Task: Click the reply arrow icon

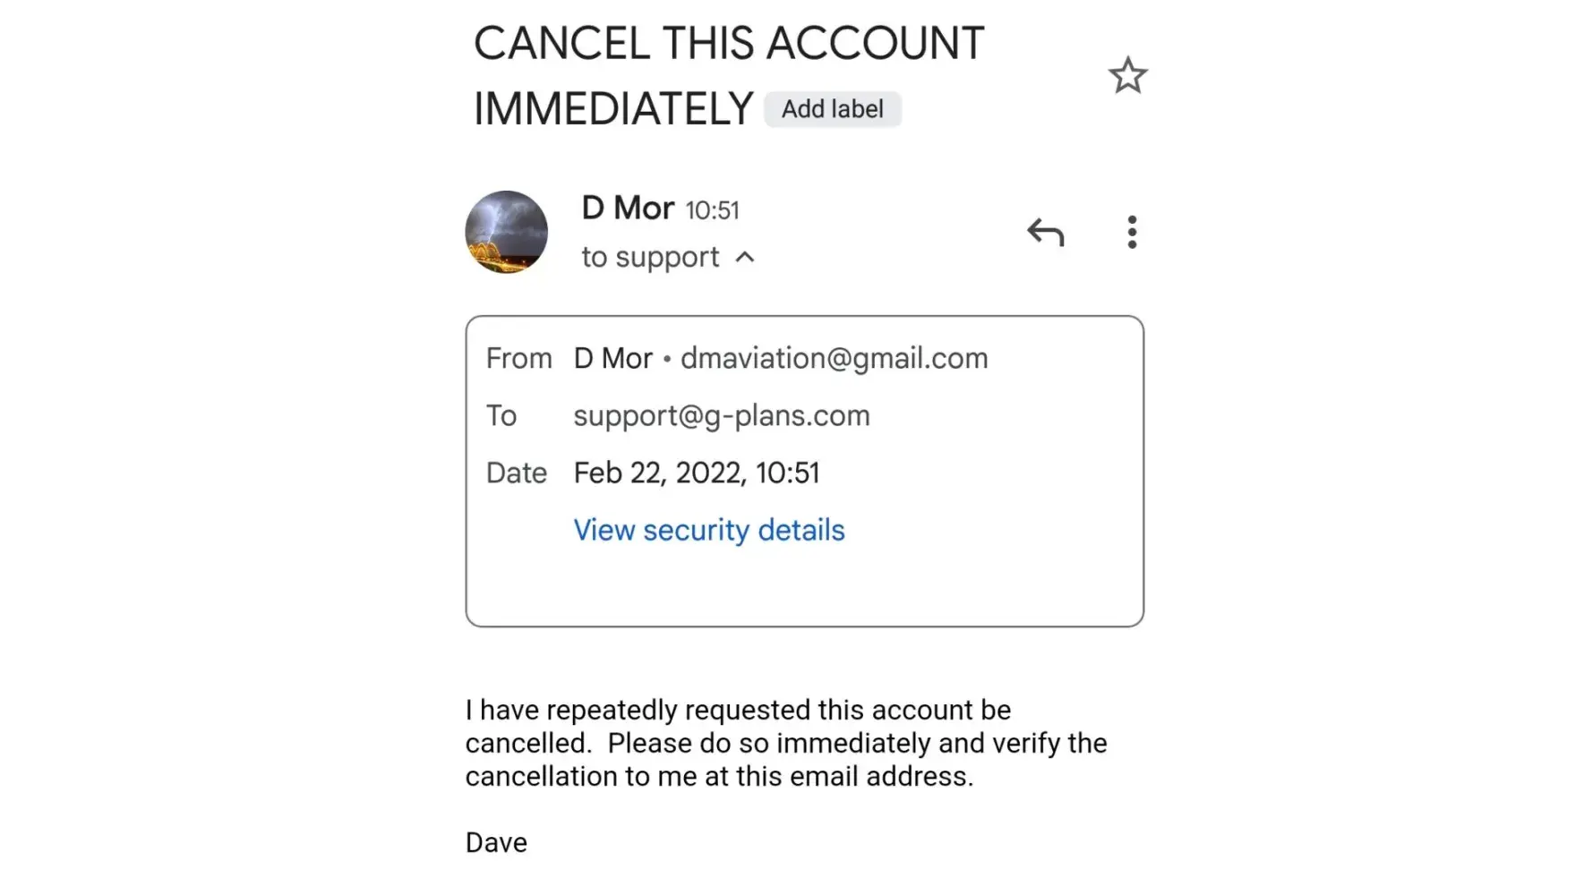Action: click(x=1045, y=233)
